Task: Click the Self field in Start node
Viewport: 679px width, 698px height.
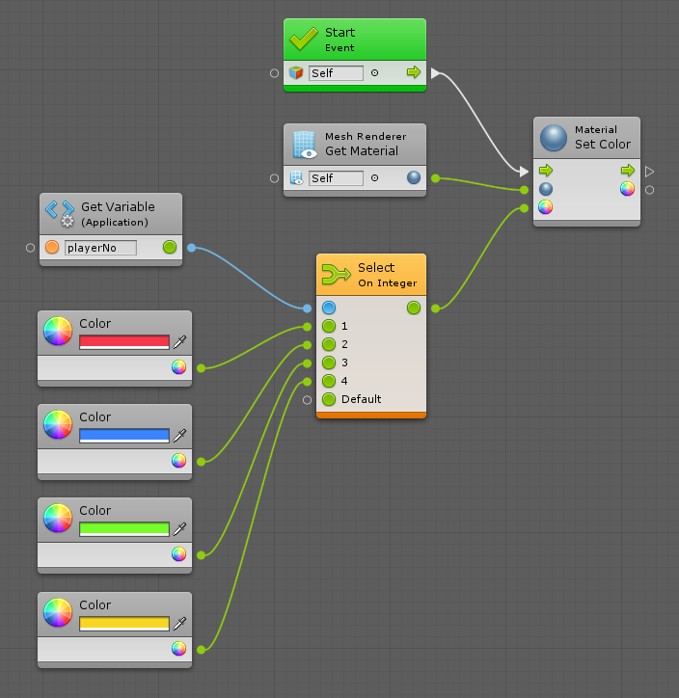Action: coord(336,73)
